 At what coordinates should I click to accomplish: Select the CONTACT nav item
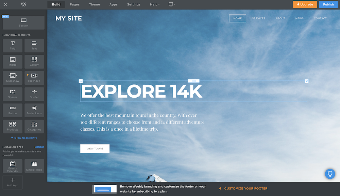320,18
